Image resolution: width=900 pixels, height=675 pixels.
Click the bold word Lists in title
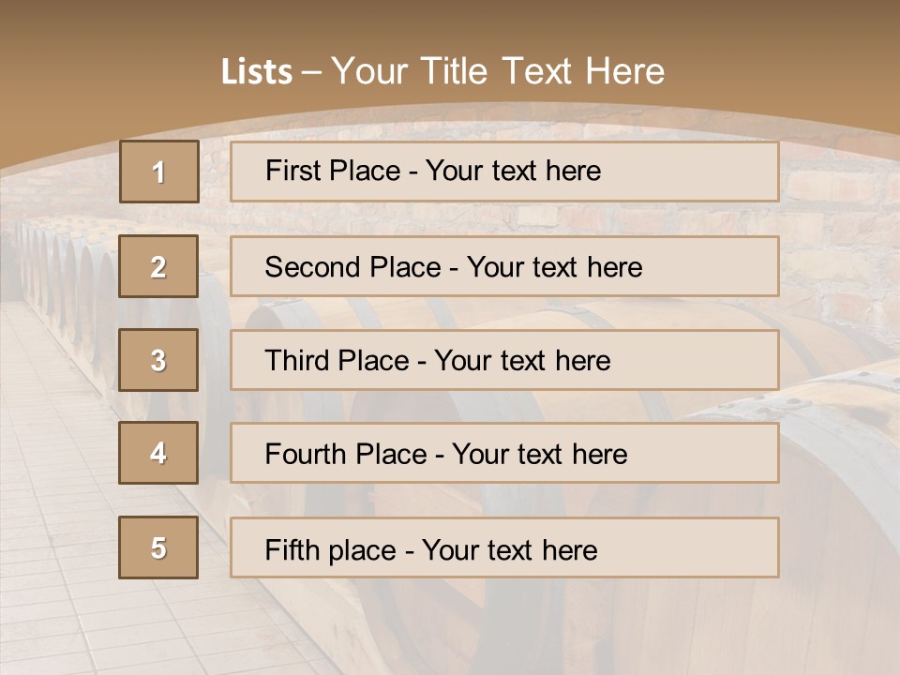(257, 71)
